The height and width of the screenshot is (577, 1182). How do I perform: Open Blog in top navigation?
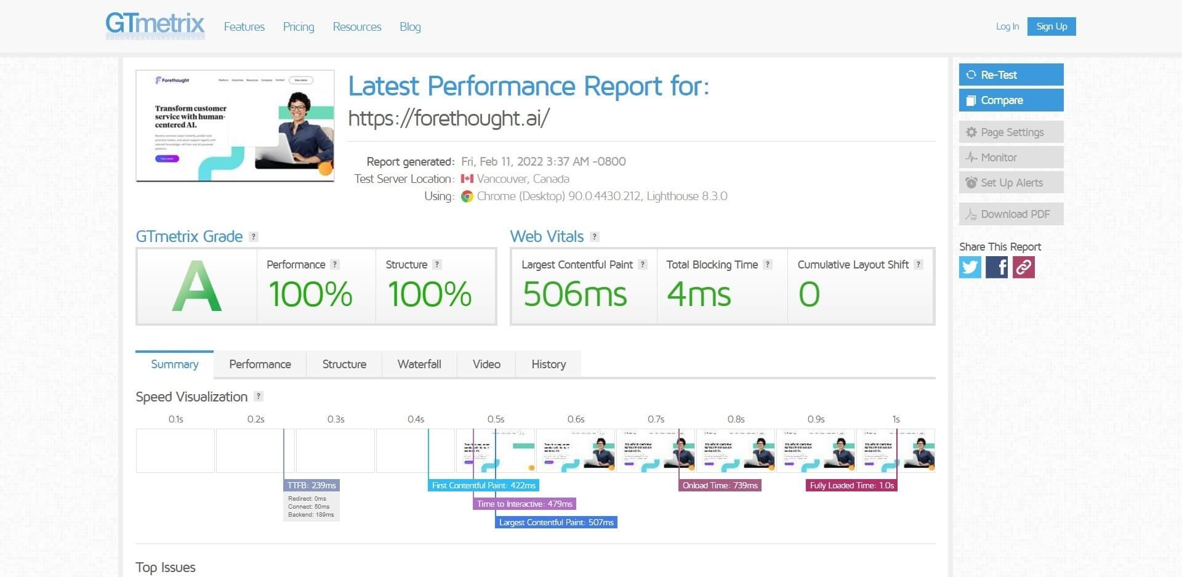(410, 26)
